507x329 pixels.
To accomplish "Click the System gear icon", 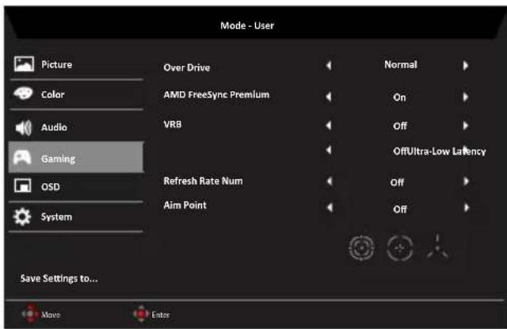I will coord(22,216).
